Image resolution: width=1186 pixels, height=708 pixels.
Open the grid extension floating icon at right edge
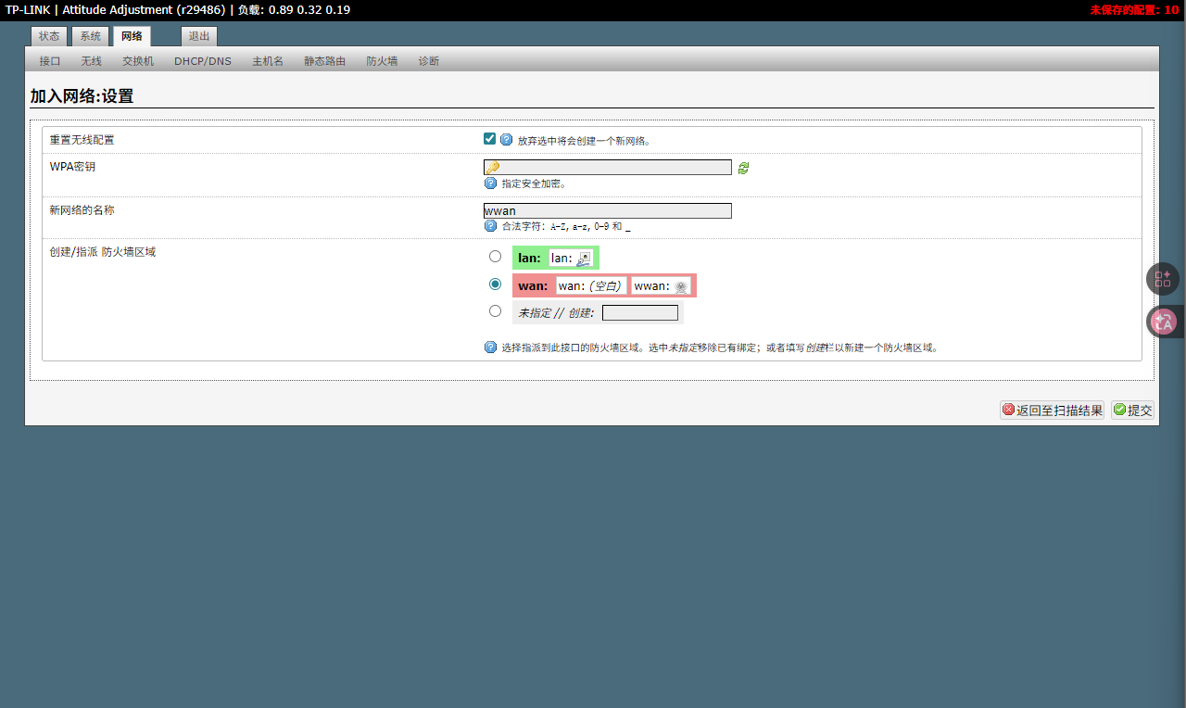point(1163,279)
